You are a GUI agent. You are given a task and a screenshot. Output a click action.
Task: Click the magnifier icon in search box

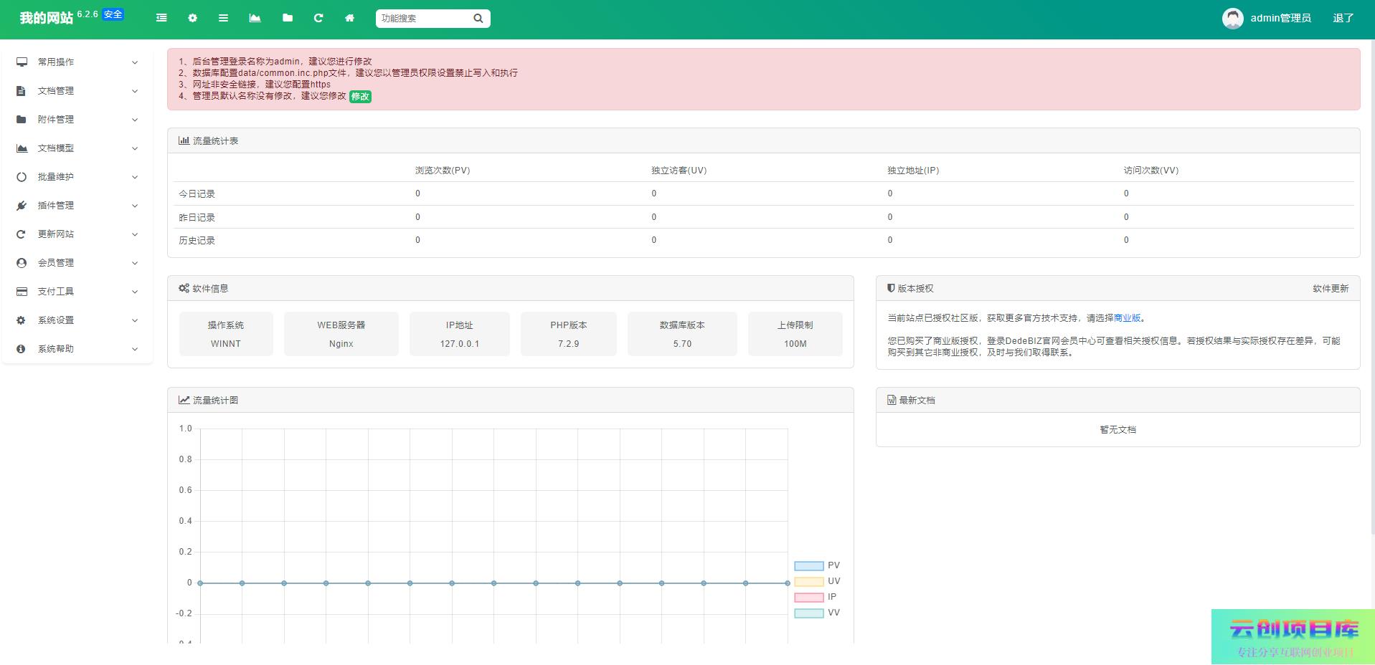click(x=478, y=19)
